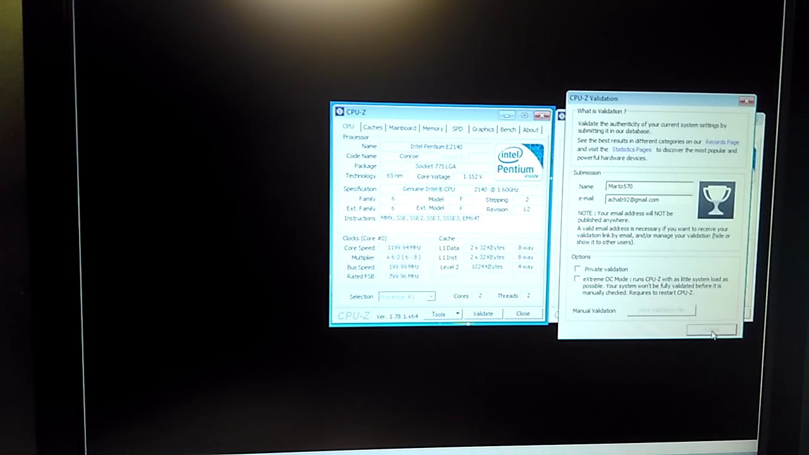The image size is (809, 455).
Task: Click the package value 'Socket 775 LGA'
Action: click(x=435, y=166)
